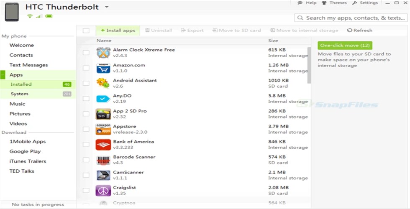This screenshot has width=410, height=209.
Task: Click the 201 system count badge
Action: pyautogui.click(x=67, y=94)
